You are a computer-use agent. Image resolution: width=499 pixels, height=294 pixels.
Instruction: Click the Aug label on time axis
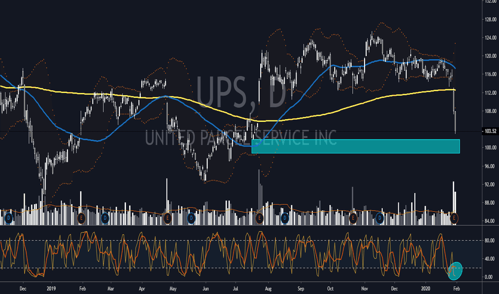[268, 289]
